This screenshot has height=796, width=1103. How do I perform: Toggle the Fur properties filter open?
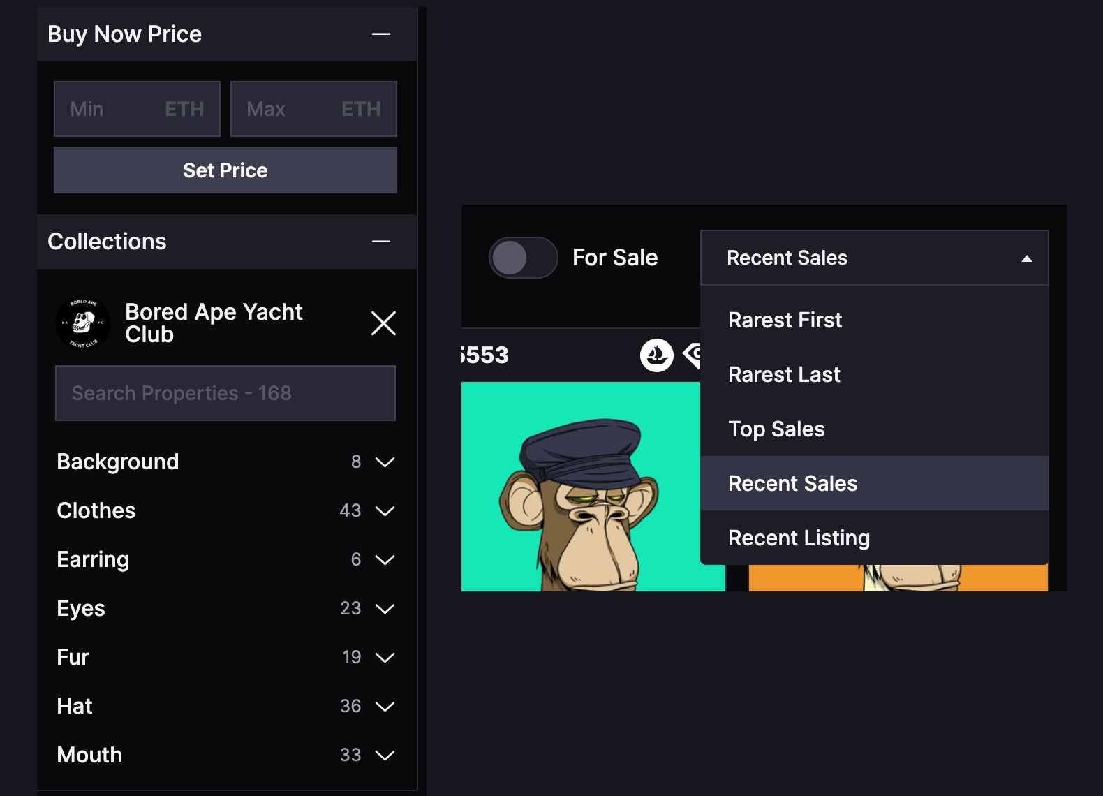tap(385, 657)
